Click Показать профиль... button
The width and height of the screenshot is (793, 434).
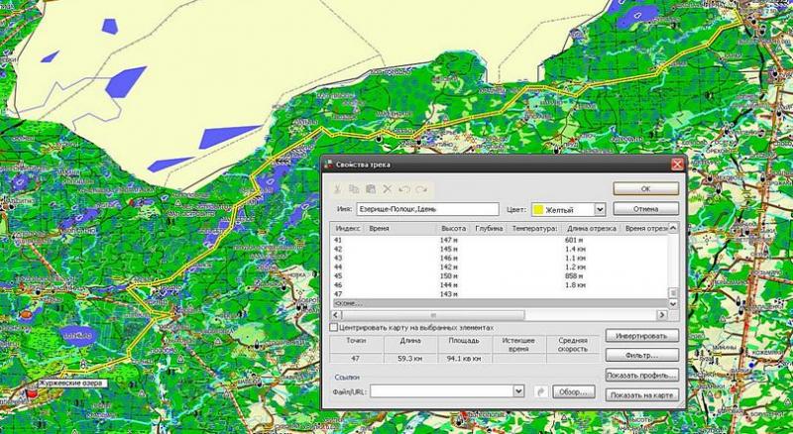click(x=641, y=376)
